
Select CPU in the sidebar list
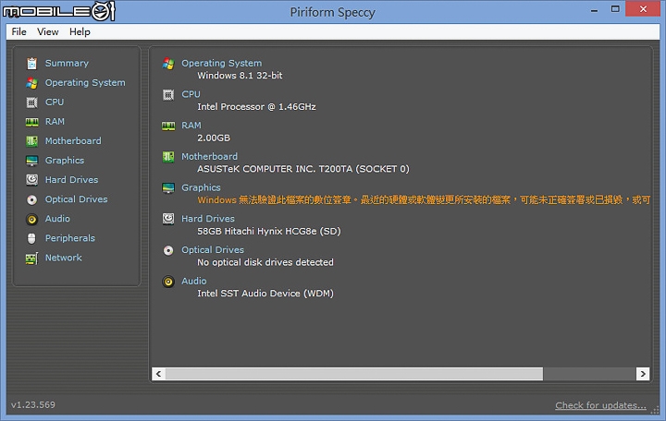click(x=55, y=102)
